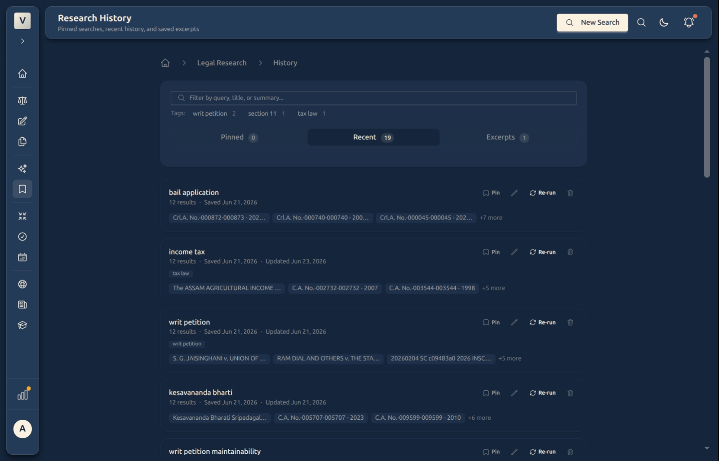This screenshot has height=461, width=719.
Task: Re-run the writ petition search
Action: [x=542, y=322]
